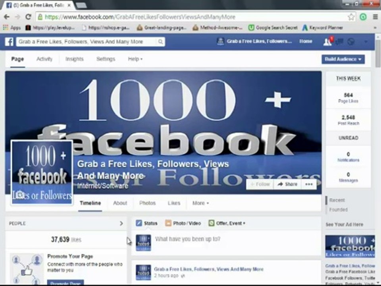Open the nshop.e-ga bookmark
Screen dimensions: 381x286
(x=106, y=28)
